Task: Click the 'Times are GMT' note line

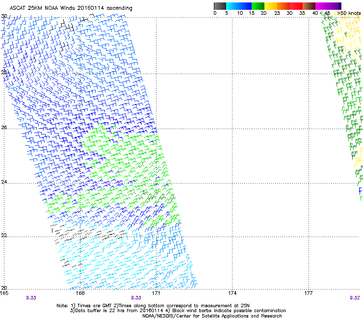Action: (153, 306)
